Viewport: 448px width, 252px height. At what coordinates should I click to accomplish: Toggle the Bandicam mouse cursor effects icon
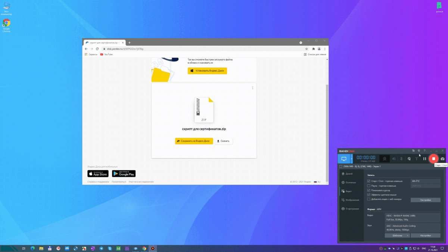point(409,159)
